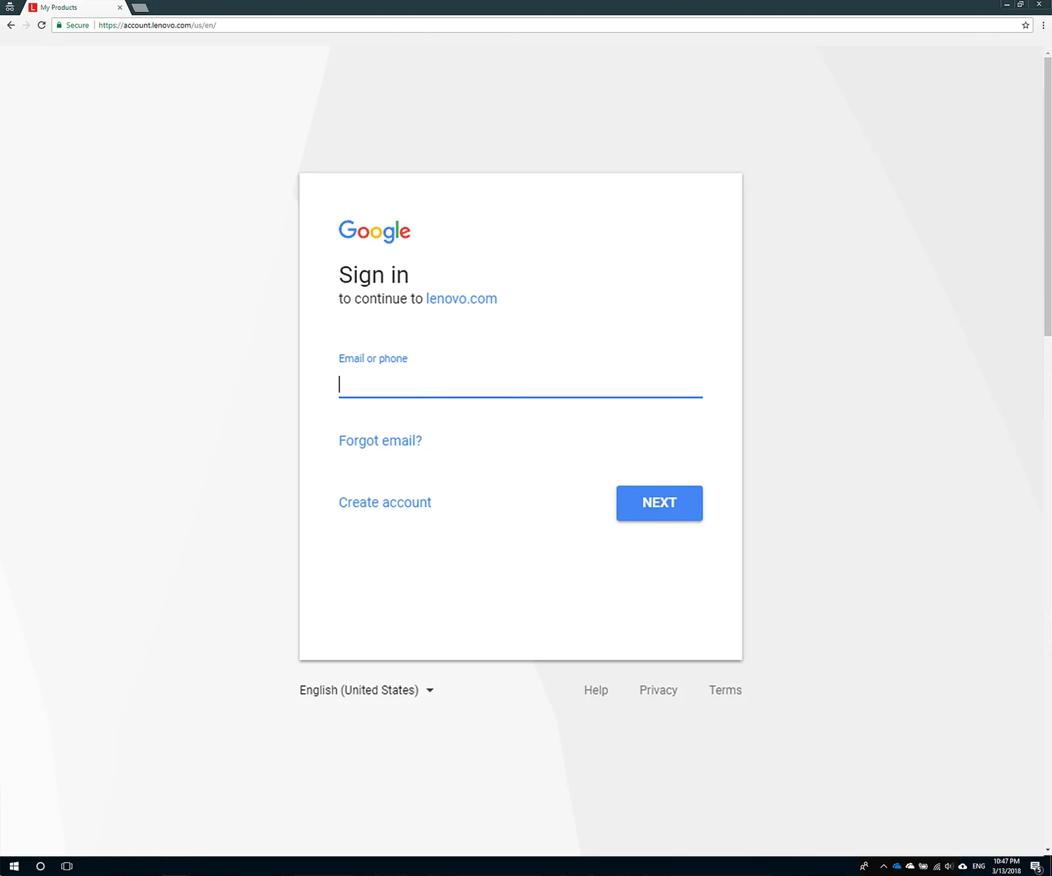Bookmark this page with the star icon
This screenshot has height=876, width=1052.
[x=1025, y=25]
